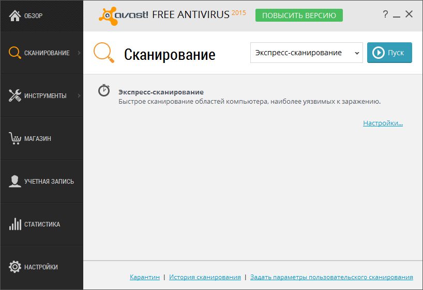Open help with the question mark icon
This screenshot has height=290, width=423.
click(385, 14)
